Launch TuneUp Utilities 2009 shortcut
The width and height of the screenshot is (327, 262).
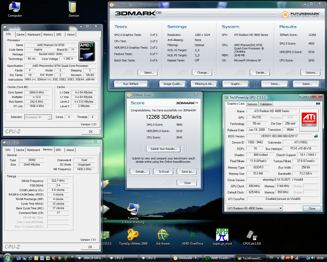click(133, 237)
